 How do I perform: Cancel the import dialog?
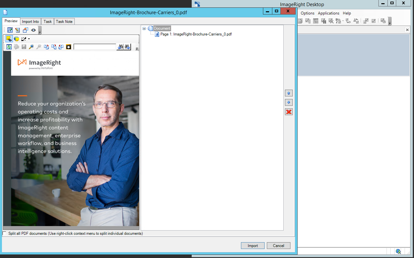[x=278, y=245]
